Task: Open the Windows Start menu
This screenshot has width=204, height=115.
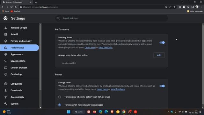Action: [69, 112]
